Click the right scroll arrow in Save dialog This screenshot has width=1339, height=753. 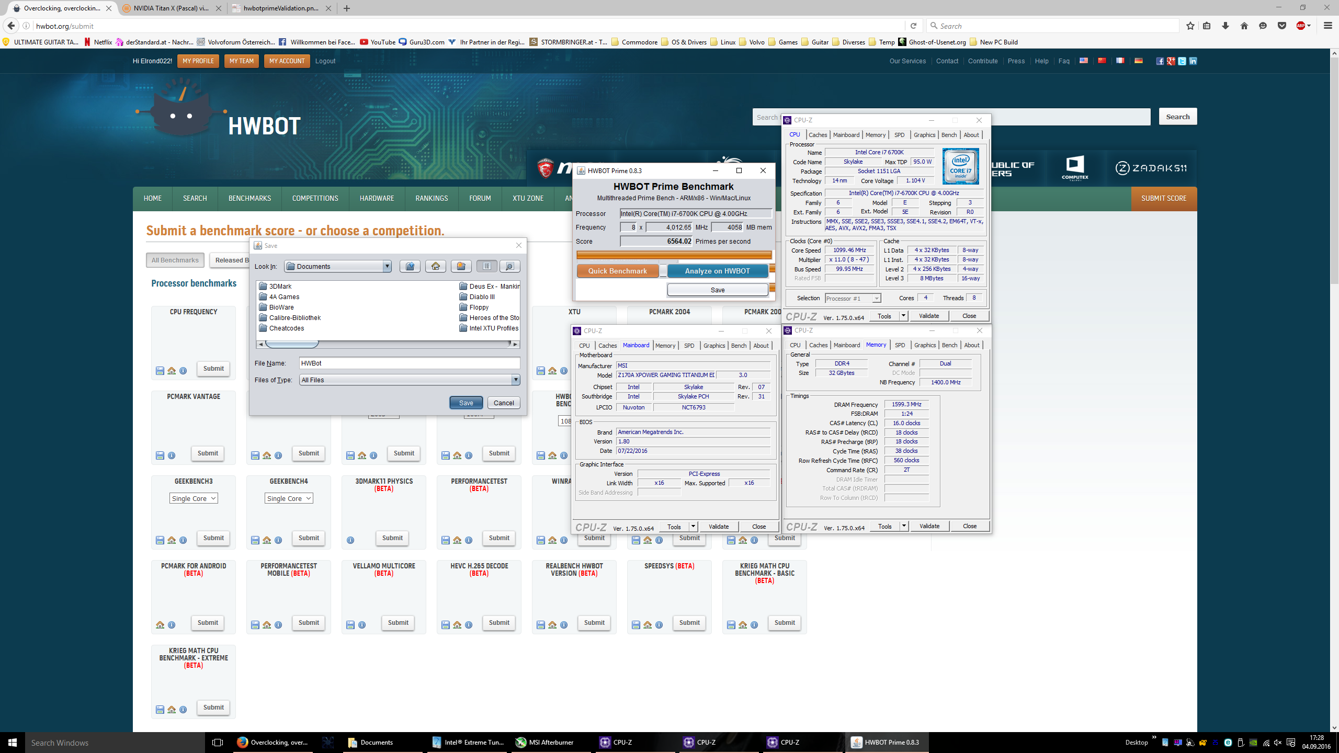click(x=515, y=344)
